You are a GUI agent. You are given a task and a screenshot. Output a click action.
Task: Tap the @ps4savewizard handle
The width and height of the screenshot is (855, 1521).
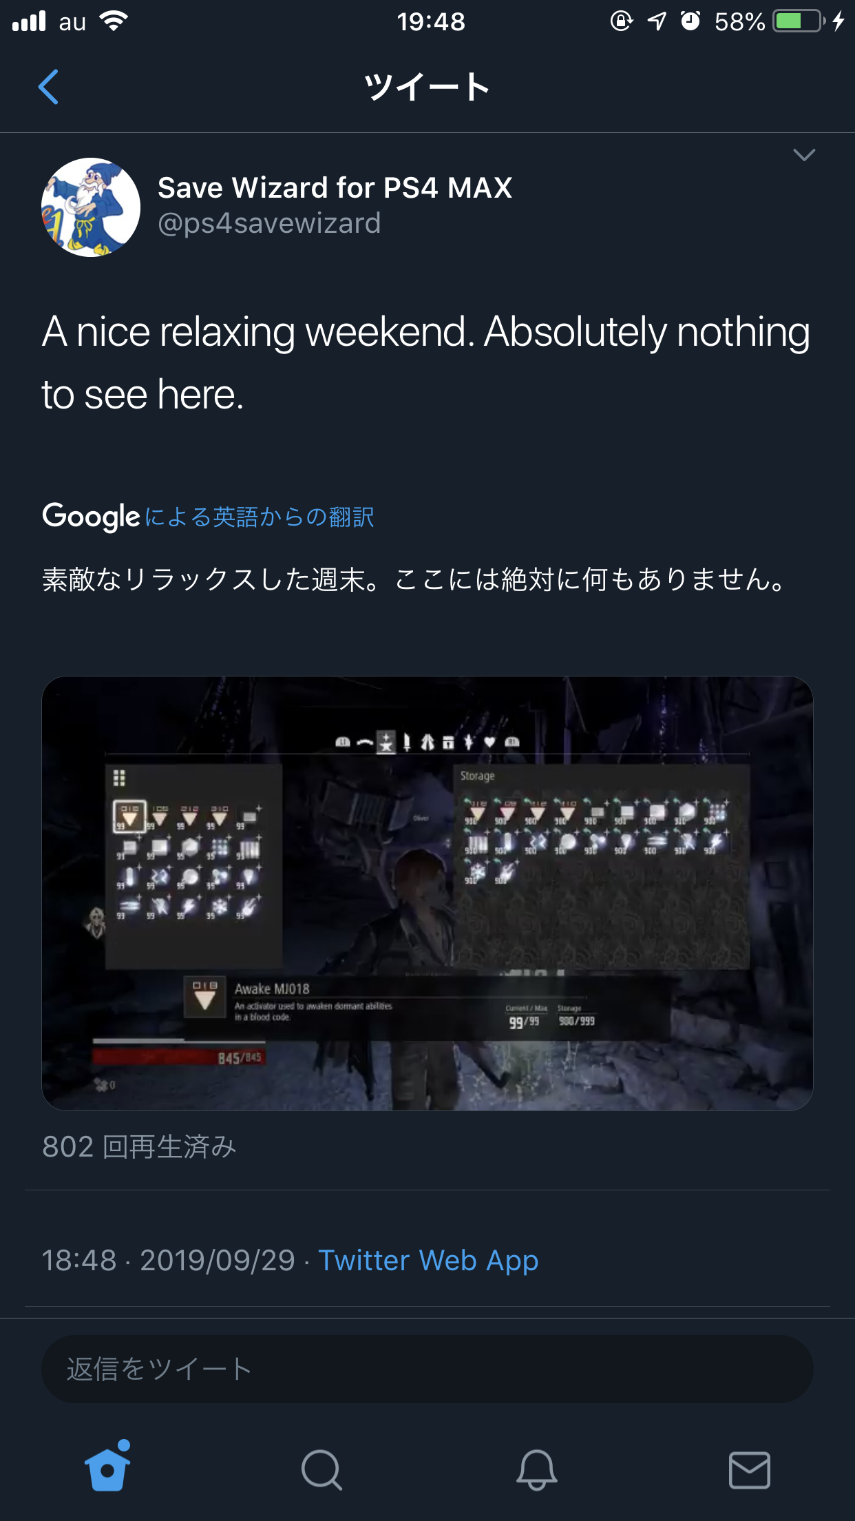click(269, 224)
